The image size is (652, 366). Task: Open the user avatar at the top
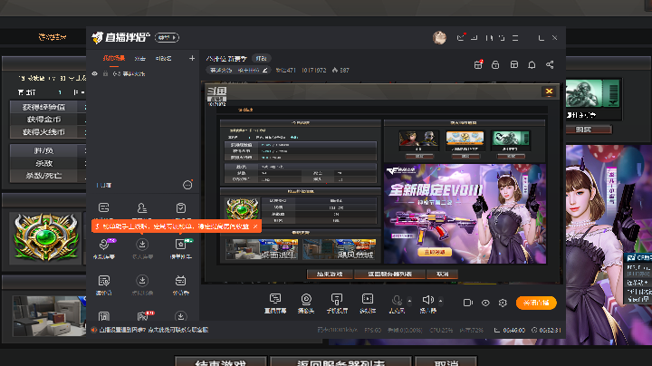point(439,37)
